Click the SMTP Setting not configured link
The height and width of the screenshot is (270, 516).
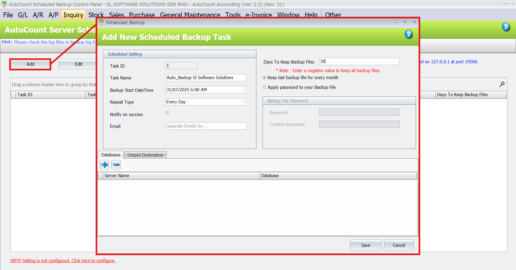pyautogui.click(x=63, y=261)
